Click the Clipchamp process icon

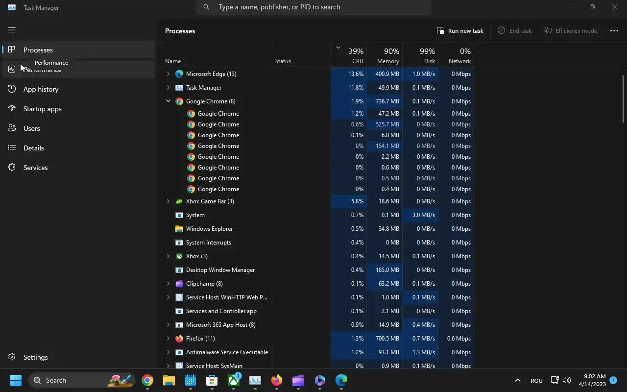click(179, 284)
